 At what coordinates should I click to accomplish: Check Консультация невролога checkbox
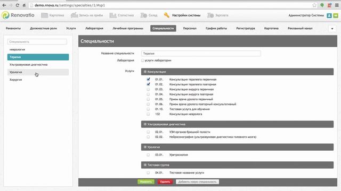click(x=148, y=114)
